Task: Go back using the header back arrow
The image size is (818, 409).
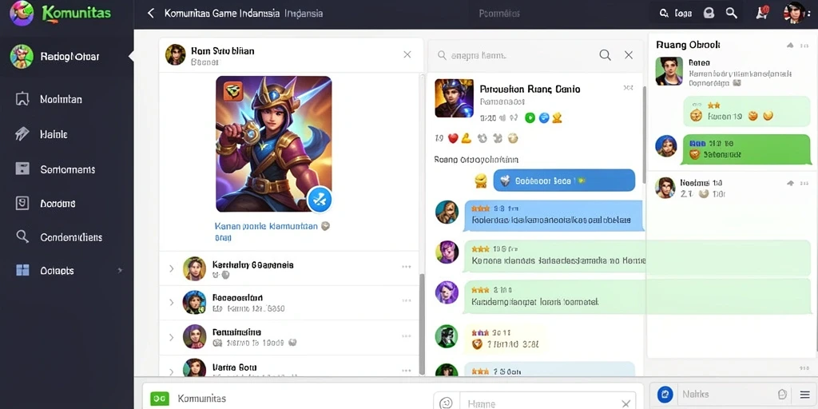Action: coord(151,13)
